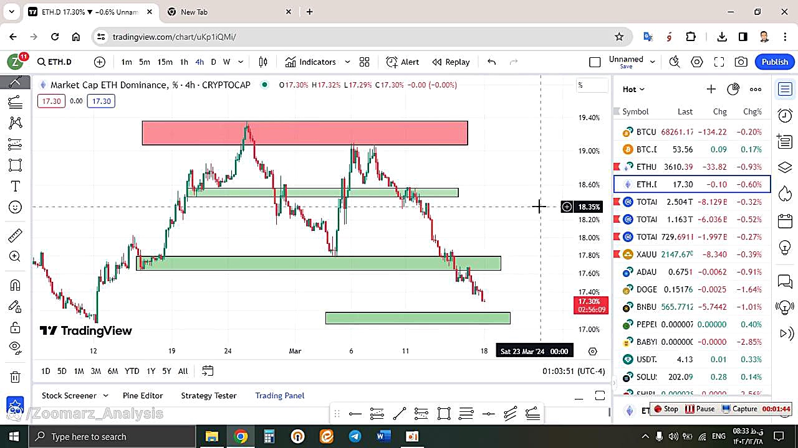
Task: Open the Chats panel in right sidebar
Action: point(785,282)
